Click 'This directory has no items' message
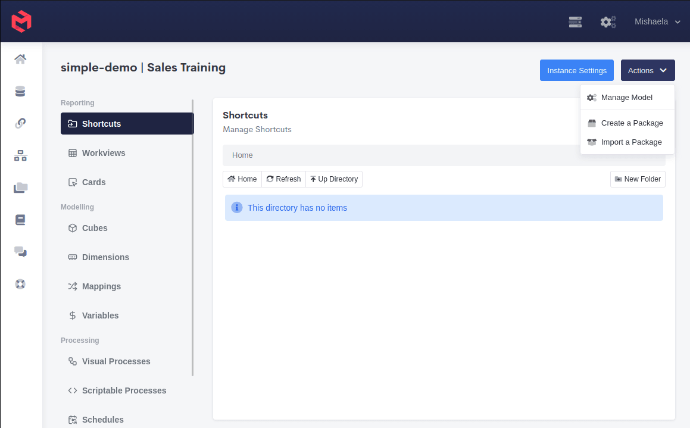Image resolution: width=690 pixels, height=428 pixels. pyautogui.click(x=297, y=208)
